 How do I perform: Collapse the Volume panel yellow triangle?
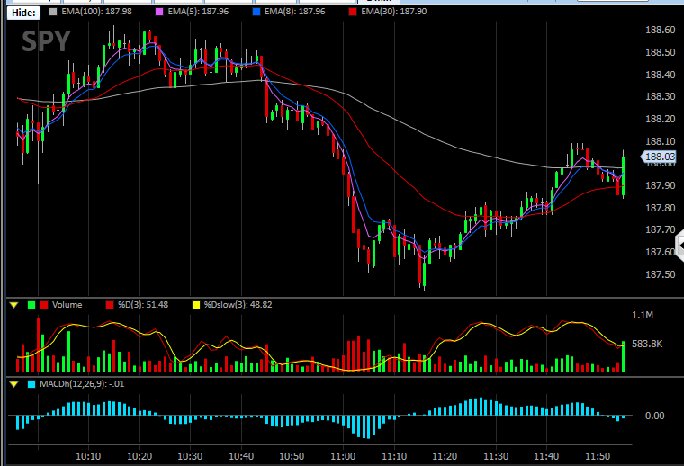point(14,305)
